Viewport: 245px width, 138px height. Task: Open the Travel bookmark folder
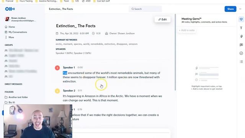(x=65, y=1)
